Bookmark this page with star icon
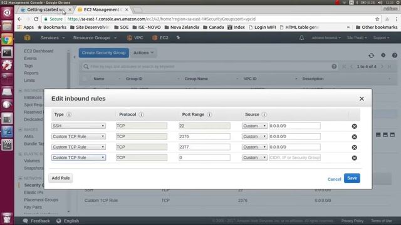The image size is (401, 225). point(377,19)
